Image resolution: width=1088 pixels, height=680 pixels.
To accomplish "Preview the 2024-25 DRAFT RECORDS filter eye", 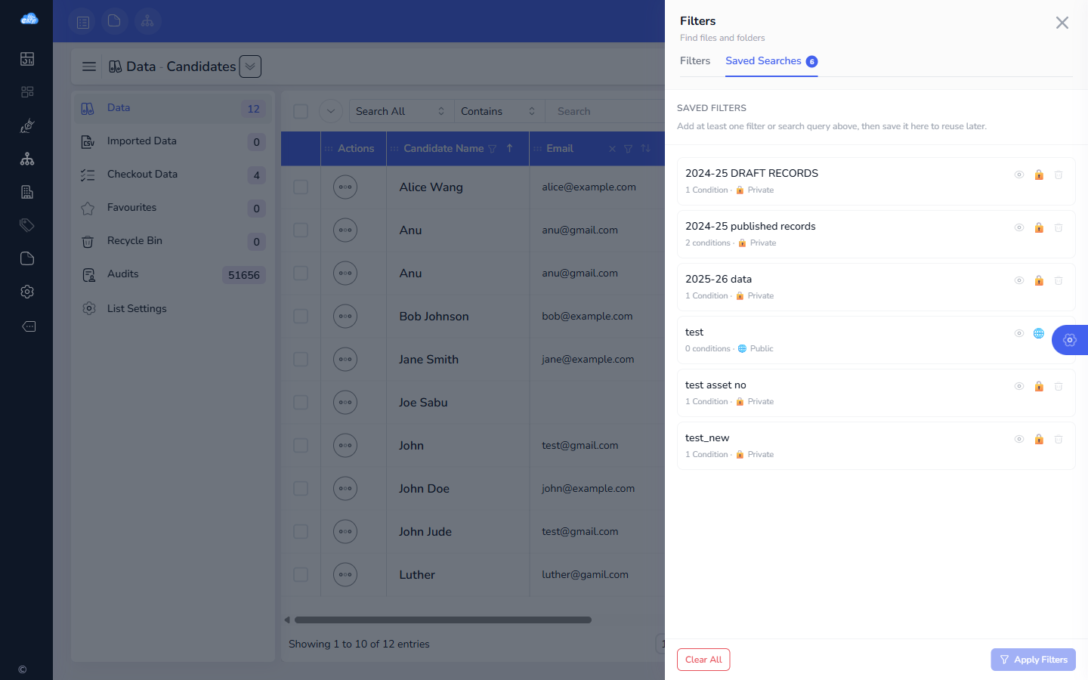I will 1019,175.
